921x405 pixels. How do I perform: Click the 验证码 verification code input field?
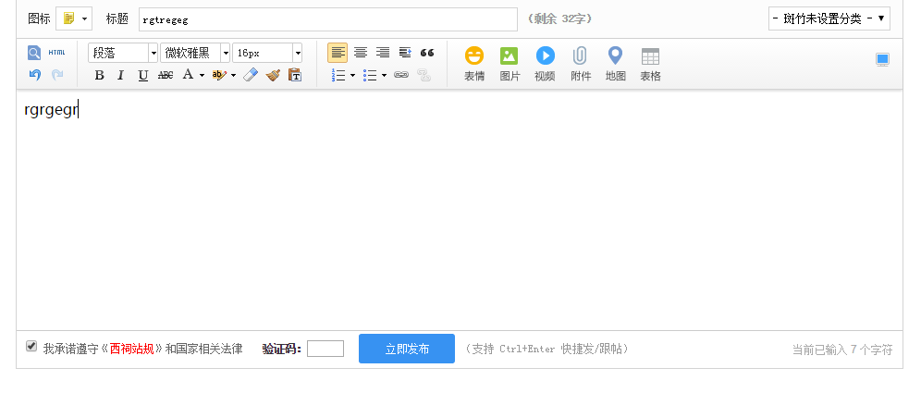click(325, 349)
